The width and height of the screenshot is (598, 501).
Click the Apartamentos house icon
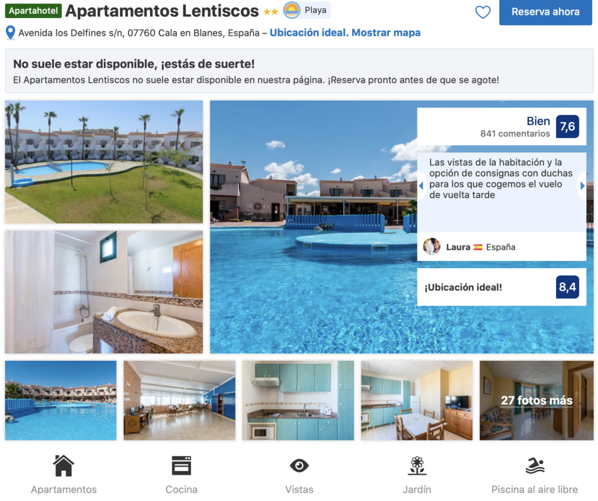tap(64, 465)
